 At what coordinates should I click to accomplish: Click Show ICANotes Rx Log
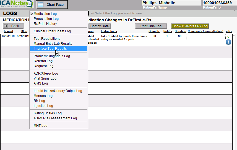pos(190,26)
